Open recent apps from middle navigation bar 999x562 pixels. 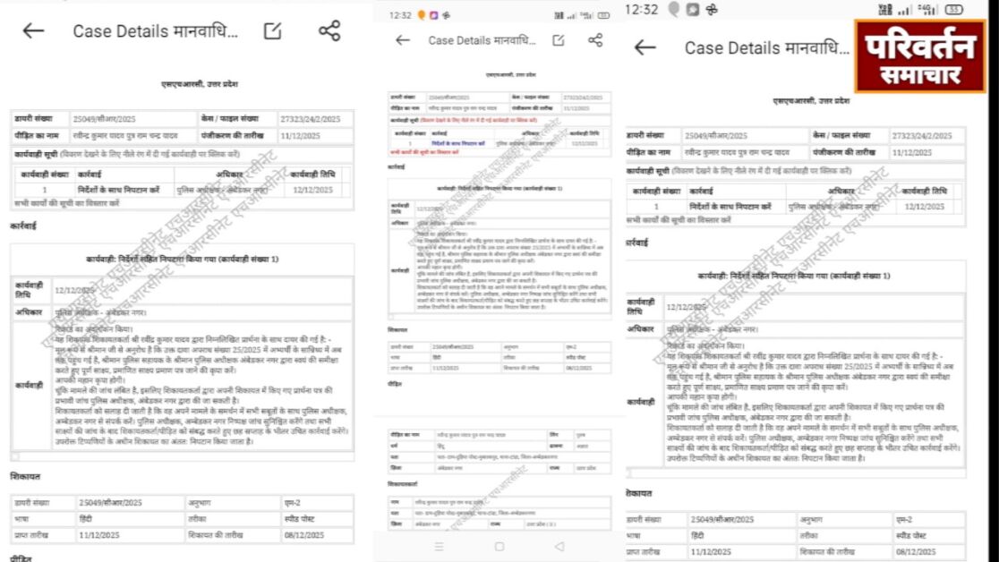(x=439, y=546)
